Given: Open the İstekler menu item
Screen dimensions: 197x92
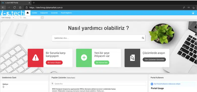Looking at the screenshot, I should [35, 13].
